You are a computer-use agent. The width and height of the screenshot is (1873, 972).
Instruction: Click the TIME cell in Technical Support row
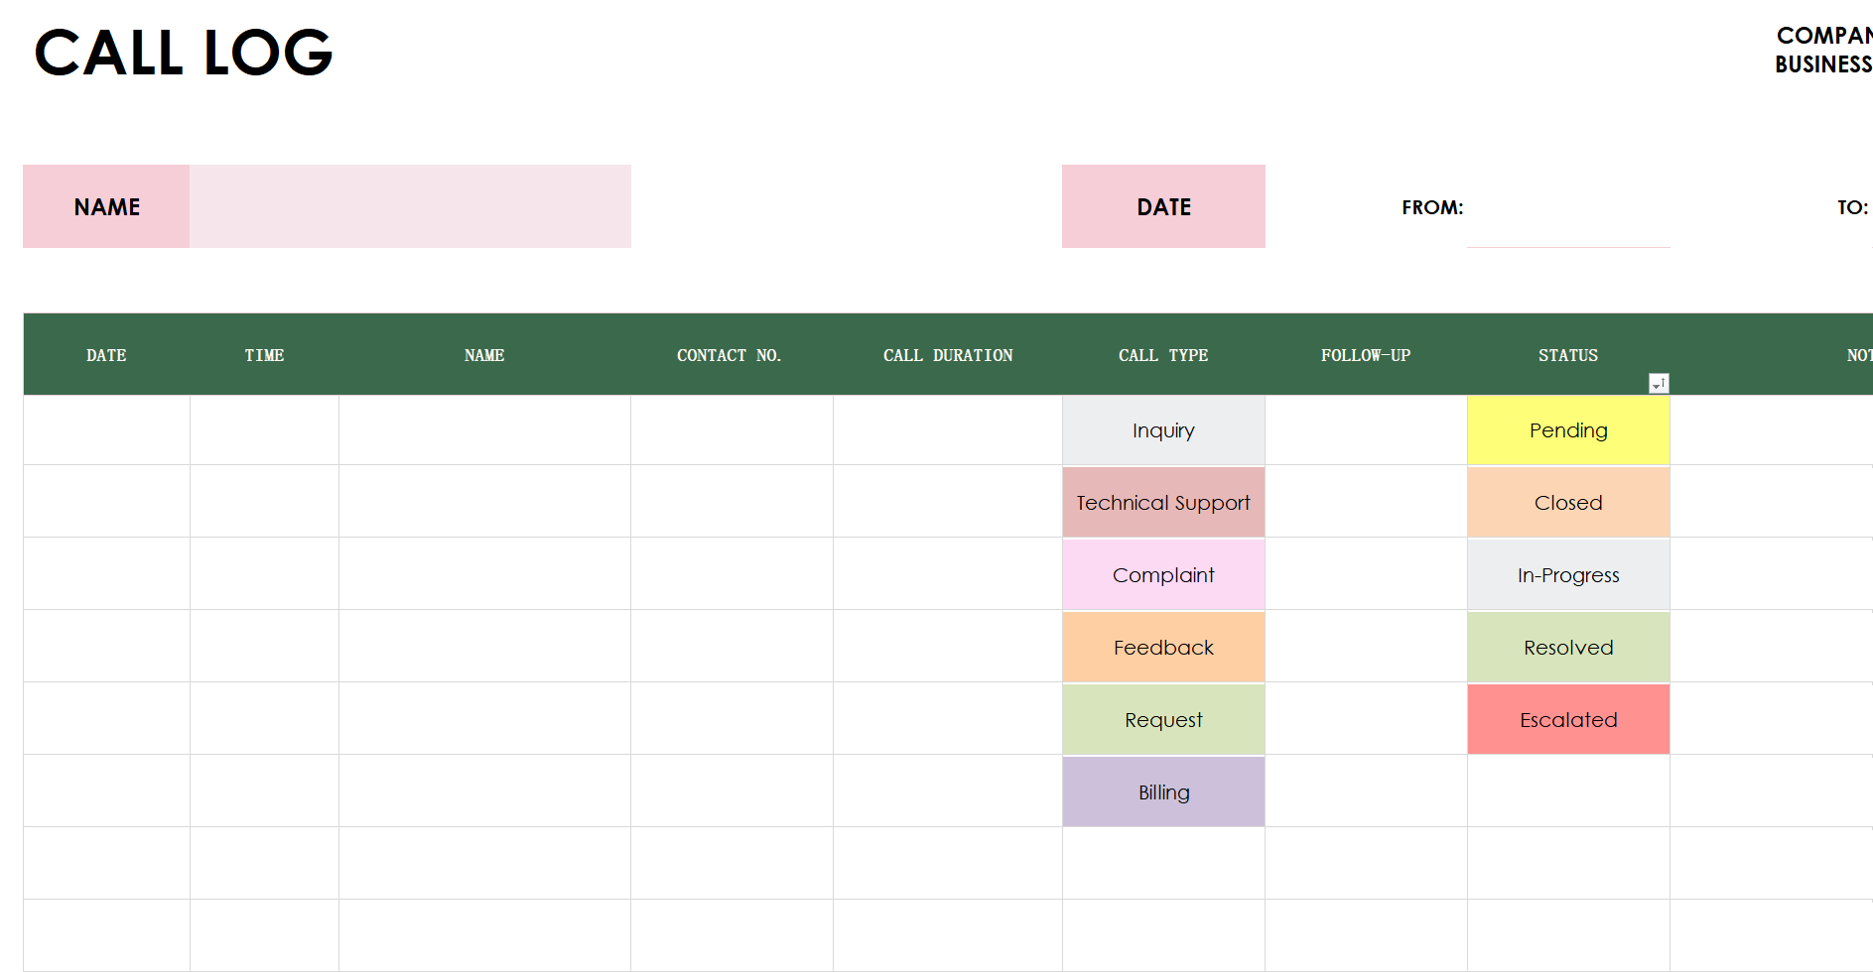tap(264, 502)
